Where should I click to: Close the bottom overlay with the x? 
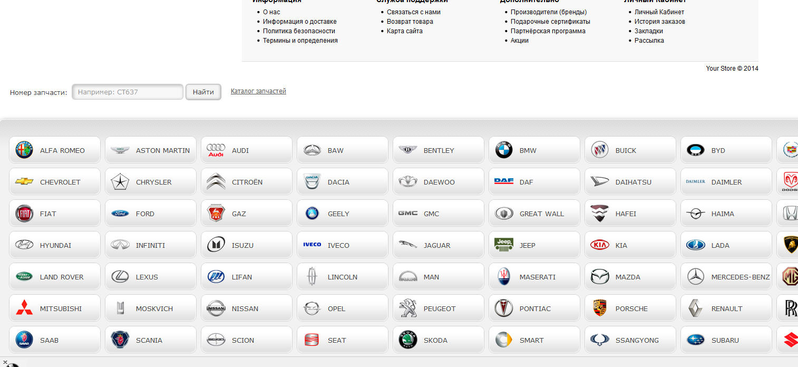coord(5,362)
